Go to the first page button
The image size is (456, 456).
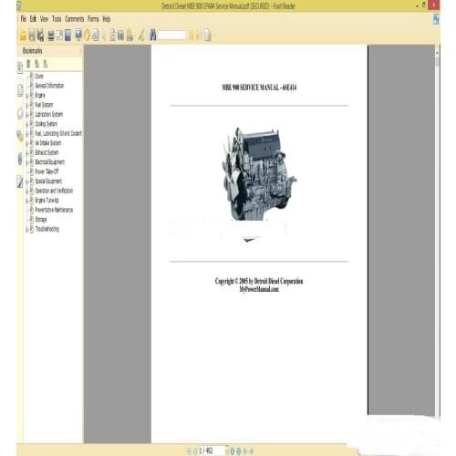(189, 451)
